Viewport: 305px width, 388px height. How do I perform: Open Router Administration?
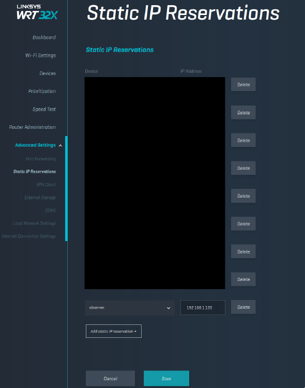pyautogui.click(x=33, y=127)
